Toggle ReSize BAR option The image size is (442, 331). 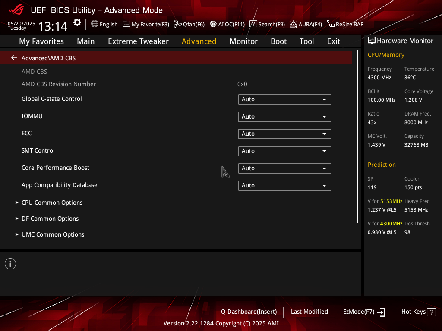(345, 24)
